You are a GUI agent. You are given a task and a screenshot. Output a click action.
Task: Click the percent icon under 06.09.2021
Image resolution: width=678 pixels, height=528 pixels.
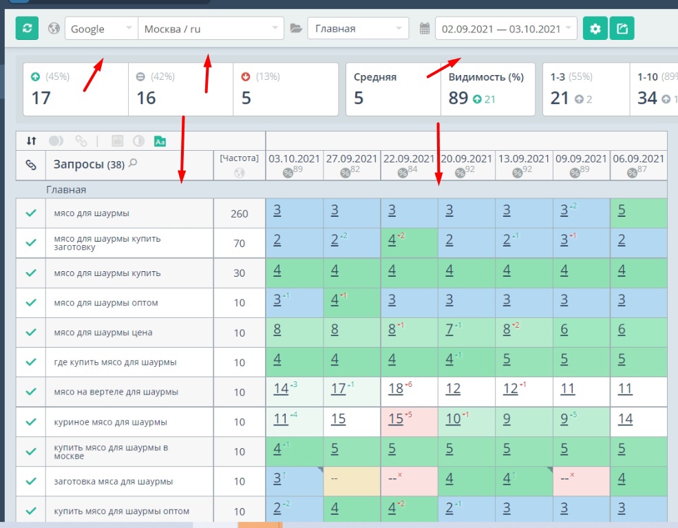pos(632,173)
